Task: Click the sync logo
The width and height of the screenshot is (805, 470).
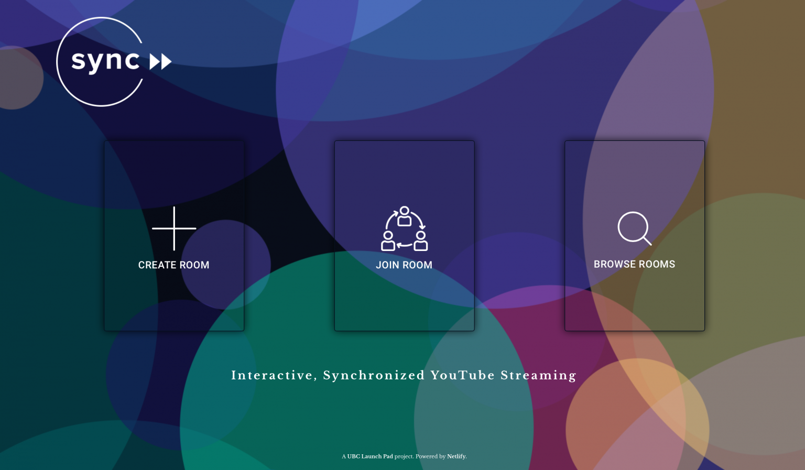Action: 114,62
